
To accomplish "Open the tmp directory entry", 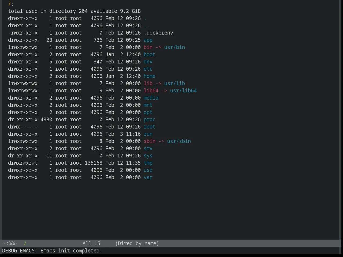I will point(148,163).
